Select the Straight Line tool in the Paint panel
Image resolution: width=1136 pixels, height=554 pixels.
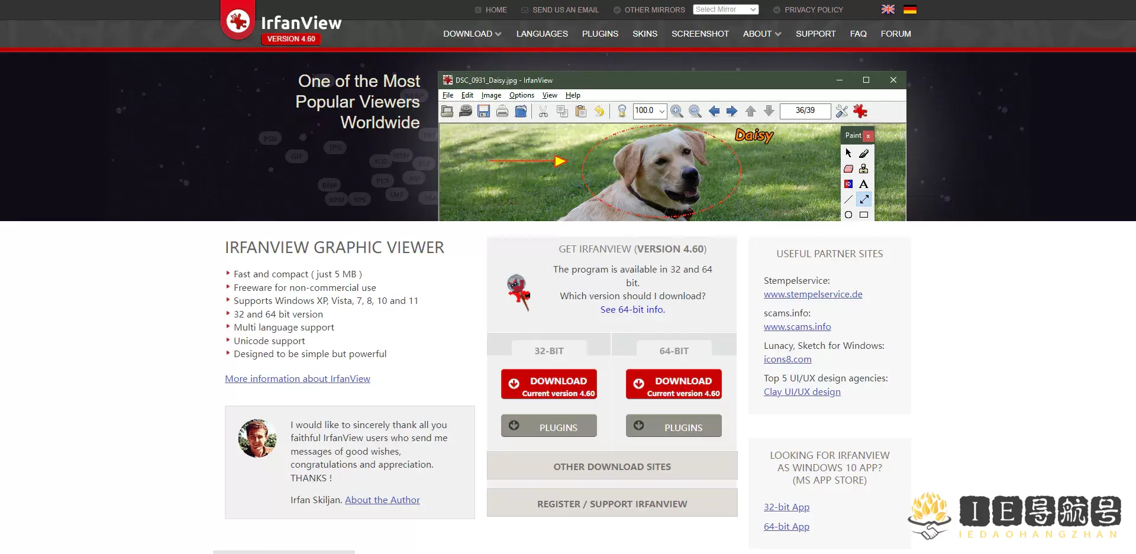point(848,199)
